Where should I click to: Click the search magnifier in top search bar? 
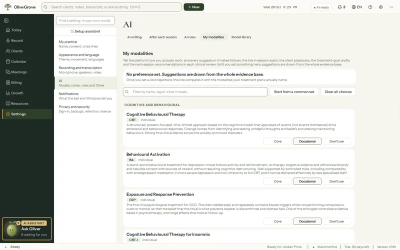45,7
